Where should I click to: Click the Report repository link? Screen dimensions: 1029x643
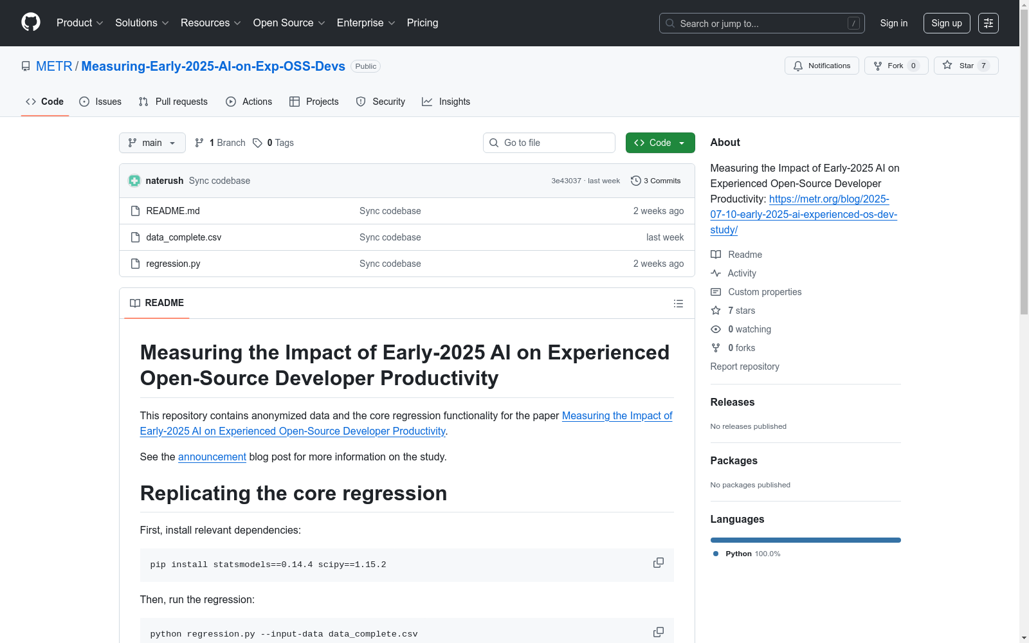[745, 367]
